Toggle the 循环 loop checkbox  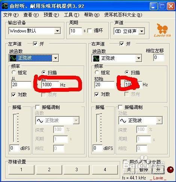pyautogui.click(x=89, y=31)
